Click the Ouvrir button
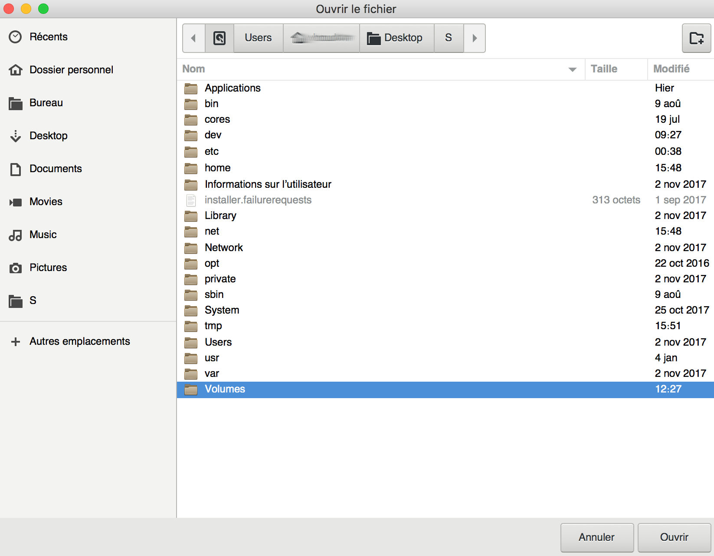 pyautogui.click(x=674, y=537)
